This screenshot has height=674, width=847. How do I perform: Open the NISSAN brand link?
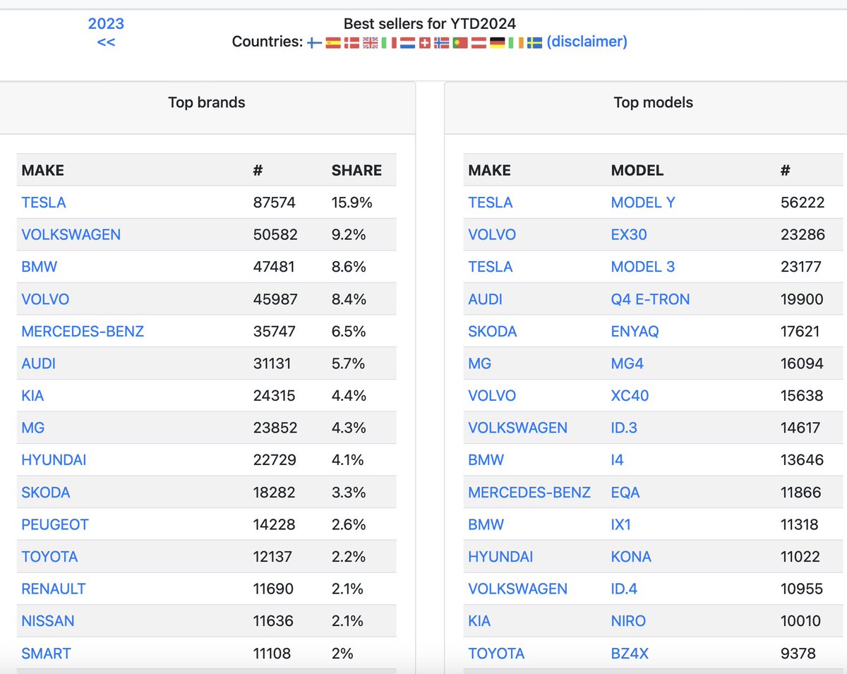[x=48, y=621]
